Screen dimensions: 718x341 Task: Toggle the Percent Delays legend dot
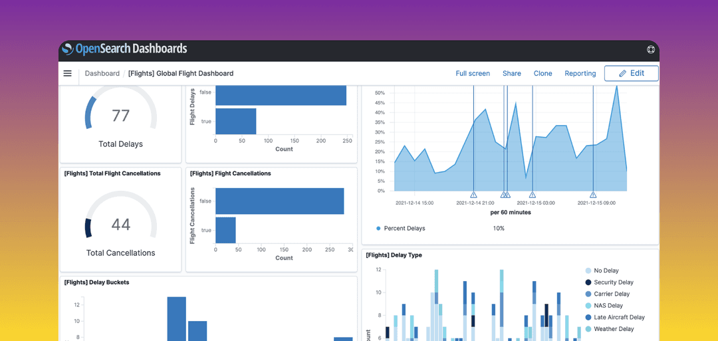click(378, 228)
